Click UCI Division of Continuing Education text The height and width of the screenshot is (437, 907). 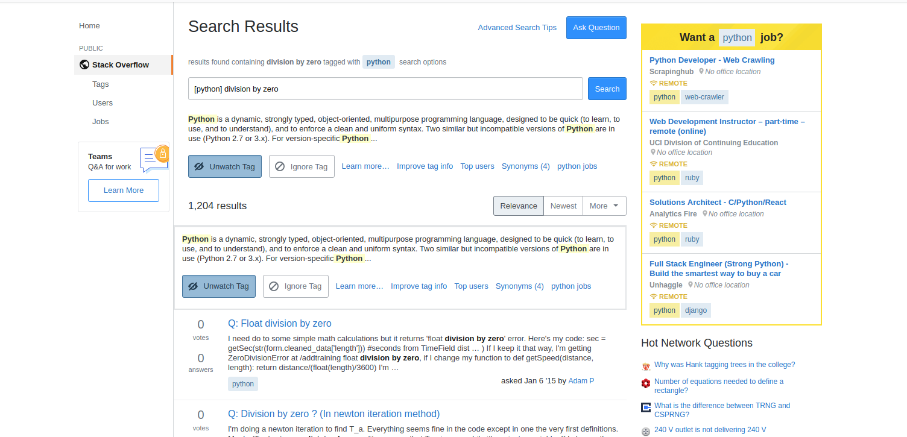pyautogui.click(x=714, y=143)
